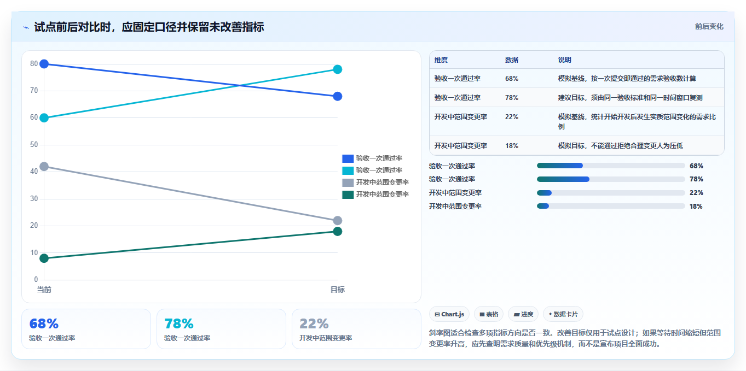746x371 pixels.
Task: Click the 18% progress bar
Action: click(x=611, y=206)
